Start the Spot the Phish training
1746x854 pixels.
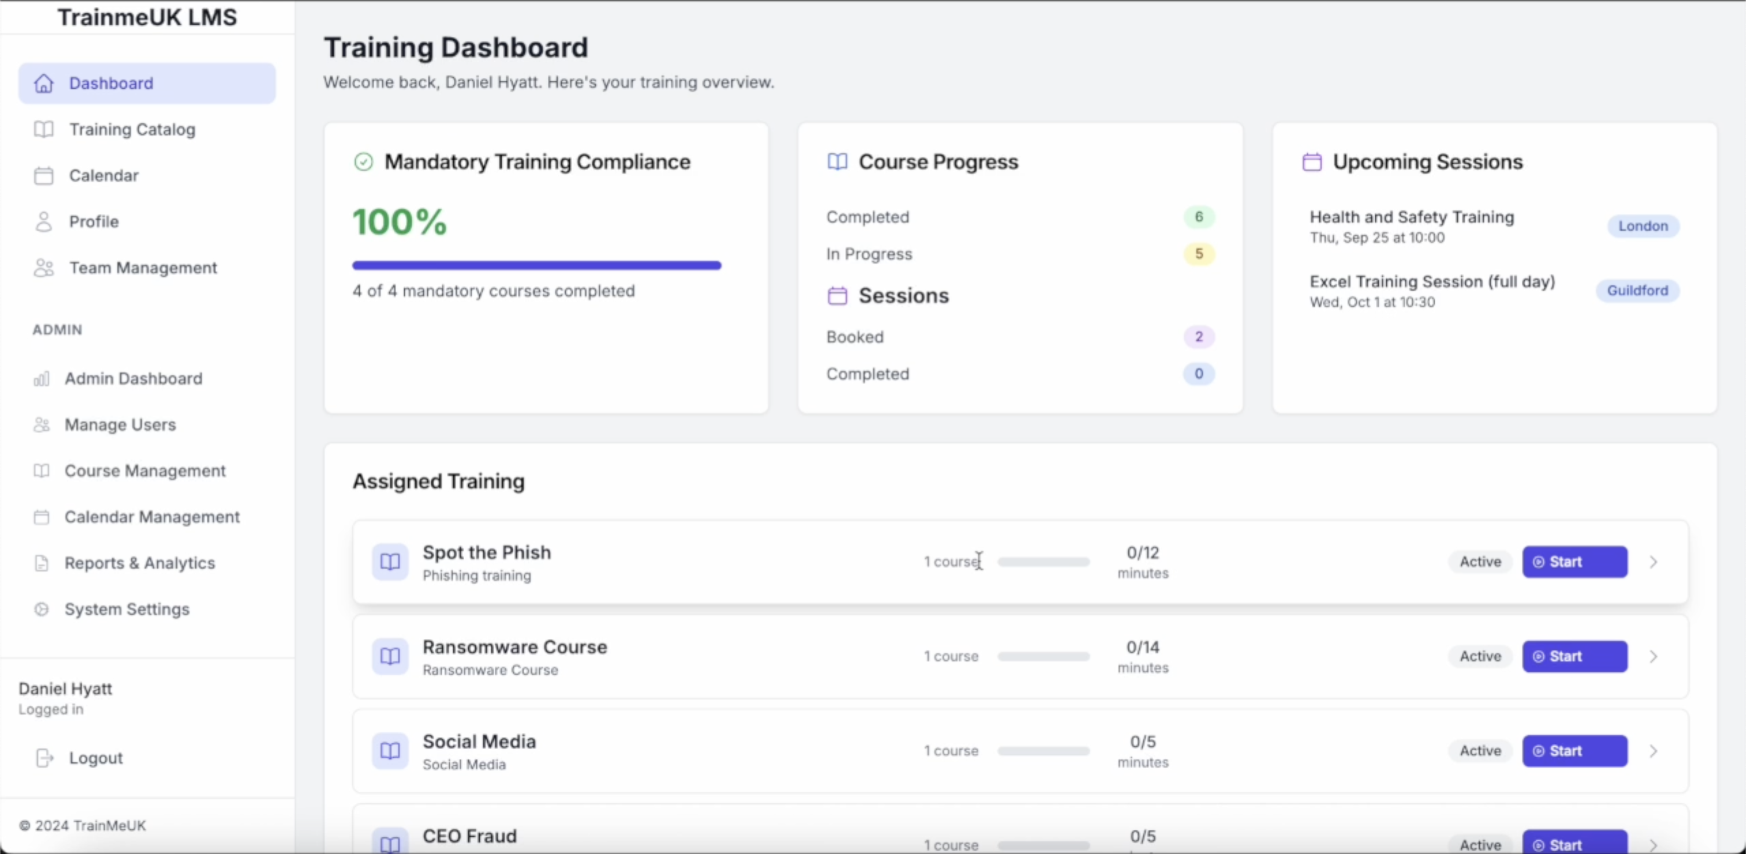coord(1575,561)
